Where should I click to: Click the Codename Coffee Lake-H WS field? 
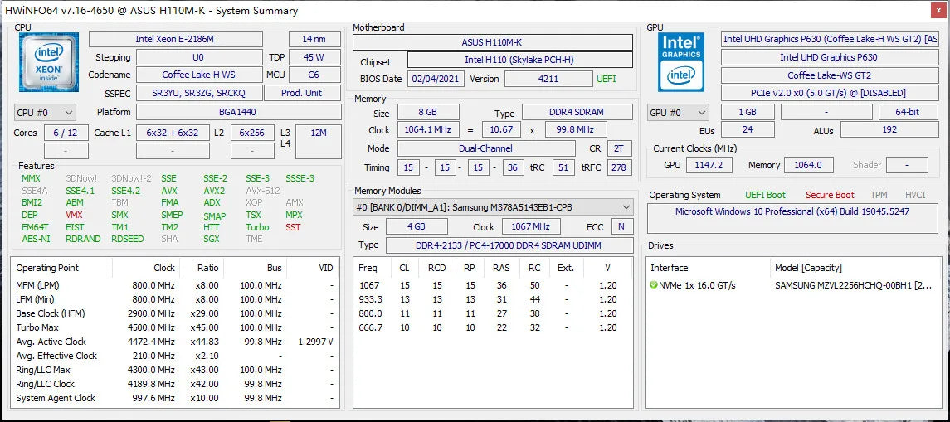pyautogui.click(x=199, y=75)
